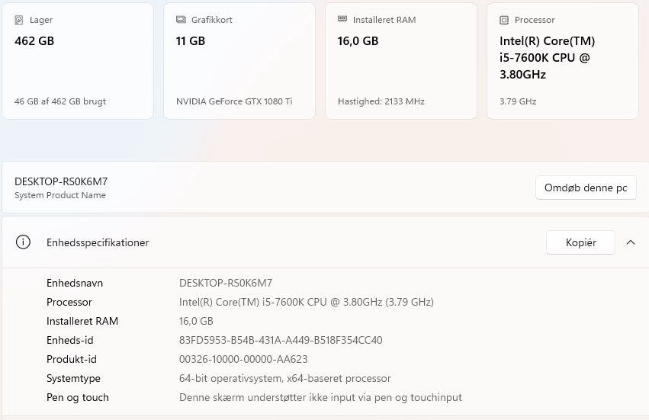The image size is (649, 420).
Task: Click the Enhedsnavn value DESKTOP-RS0K6M7
Action: 226,283
